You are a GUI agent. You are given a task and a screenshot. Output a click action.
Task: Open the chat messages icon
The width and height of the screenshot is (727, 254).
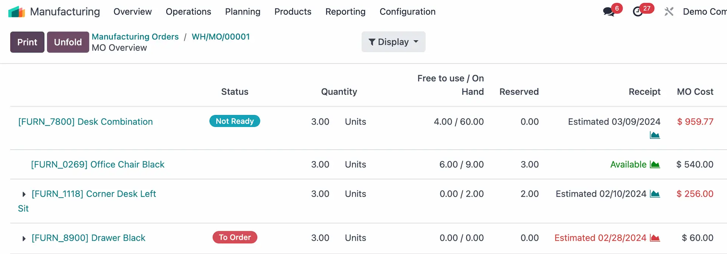pos(608,12)
